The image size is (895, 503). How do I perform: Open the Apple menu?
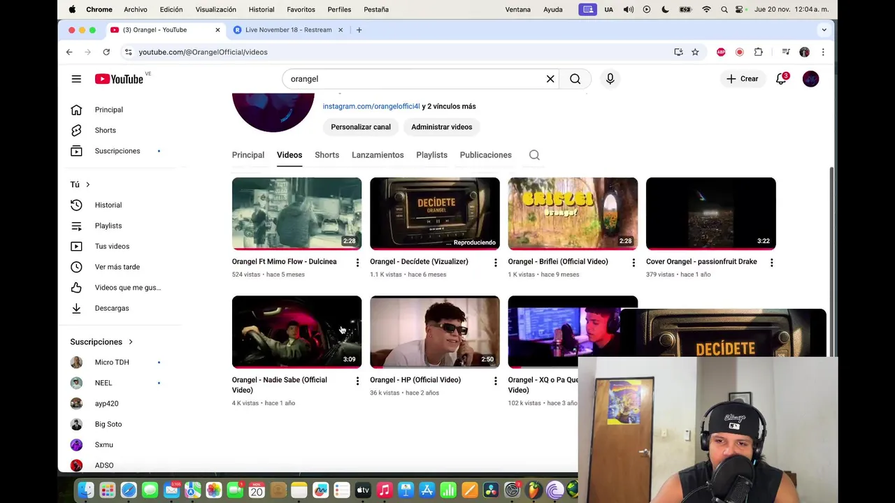point(72,9)
